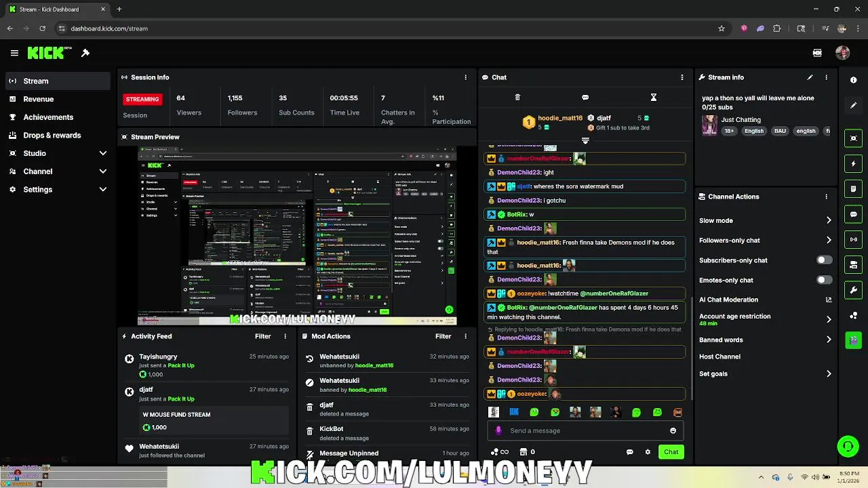The height and width of the screenshot is (488, 868).
Task: Open Chat panel three-dot menu
Action: [682, 77]
